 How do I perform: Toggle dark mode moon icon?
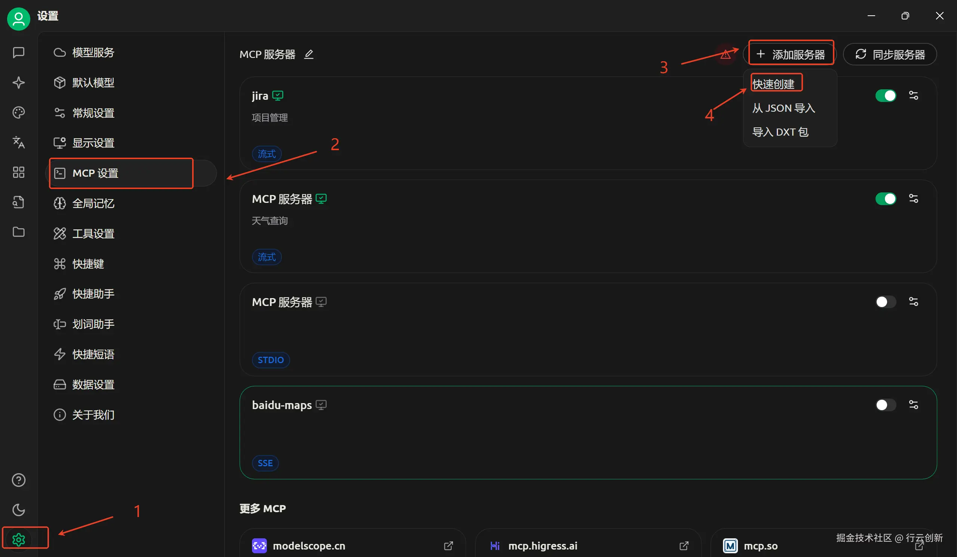(18, 510)
